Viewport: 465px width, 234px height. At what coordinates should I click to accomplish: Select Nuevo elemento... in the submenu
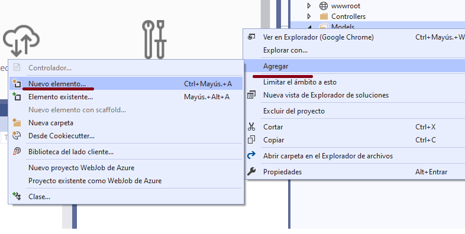coord(126,84)
